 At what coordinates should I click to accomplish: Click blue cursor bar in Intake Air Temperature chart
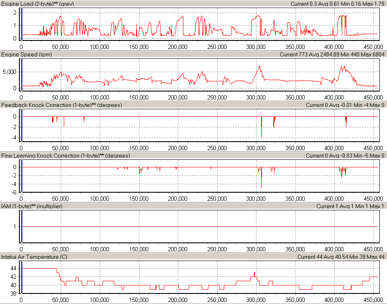[21, 277]
